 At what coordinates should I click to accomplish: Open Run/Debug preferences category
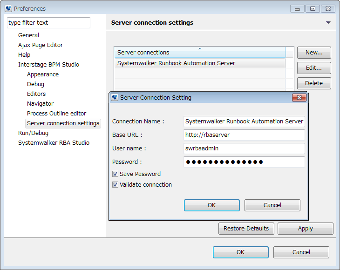(33, 133)
